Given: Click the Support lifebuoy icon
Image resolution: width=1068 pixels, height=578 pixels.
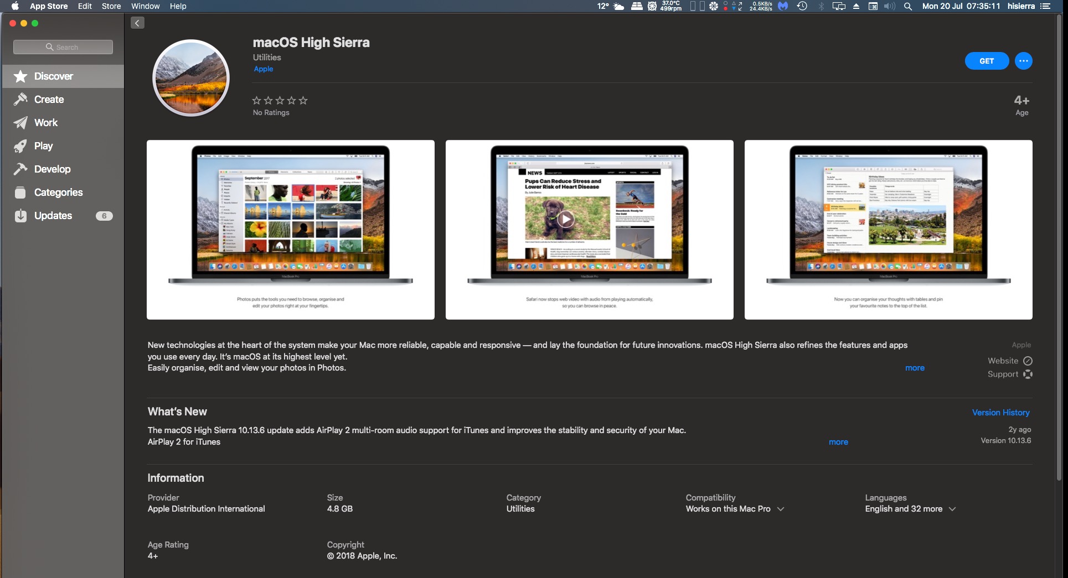Looking at the screenshot, I should (1028, 374).
